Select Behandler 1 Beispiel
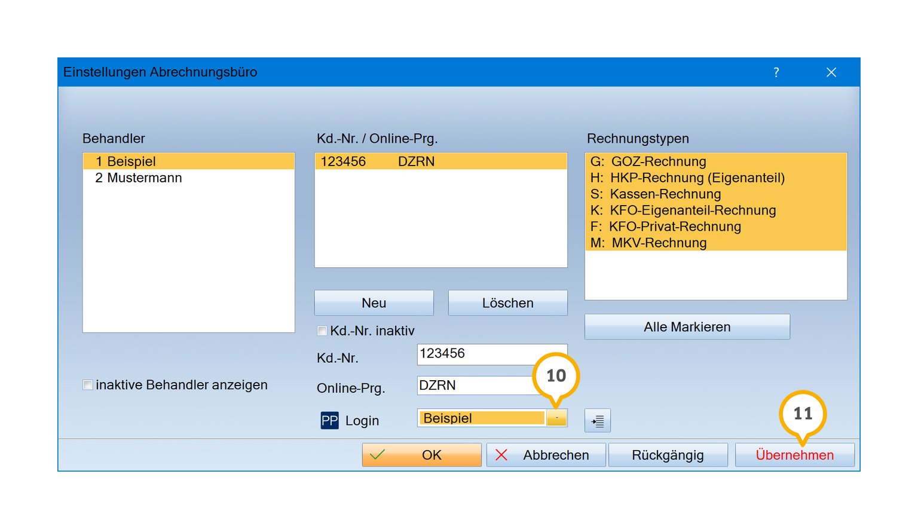The width and height of the screenshot is (918, 529). coord(188,161)
